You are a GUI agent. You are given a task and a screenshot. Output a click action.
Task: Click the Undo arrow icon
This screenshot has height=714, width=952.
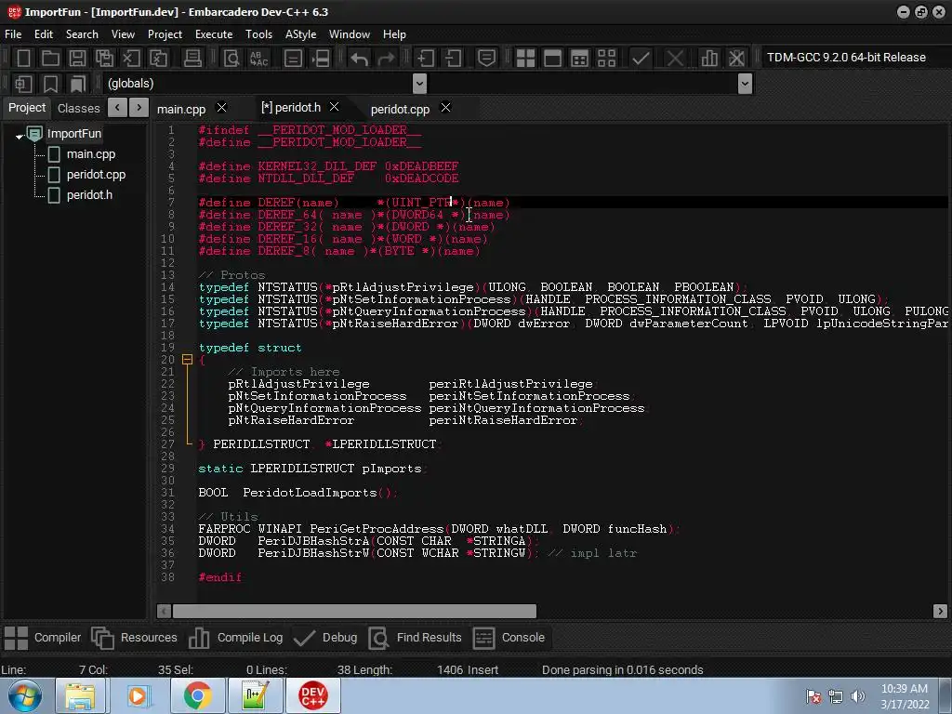[x=360, y=59]
